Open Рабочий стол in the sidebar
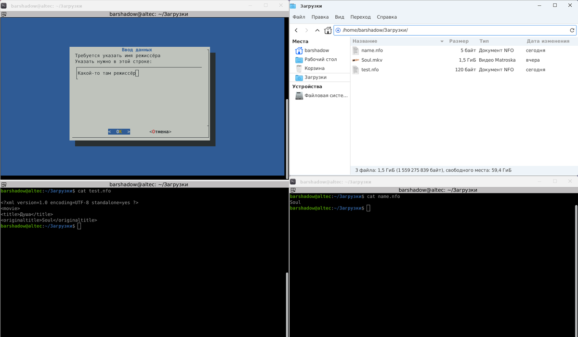This screenshot has height=337, width=578. pos(320,59)
